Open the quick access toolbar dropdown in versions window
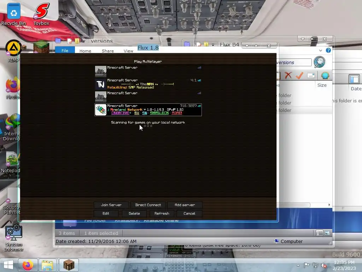Viewport: 362px width, 272px height. [84, 41]
